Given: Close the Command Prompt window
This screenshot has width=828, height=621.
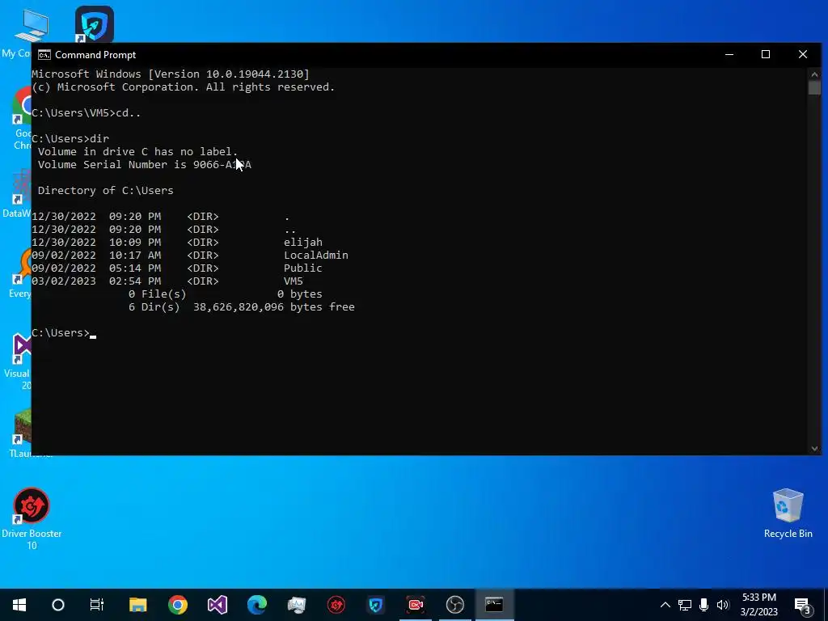Looking at the screenshot, I should tap(803, 55).
